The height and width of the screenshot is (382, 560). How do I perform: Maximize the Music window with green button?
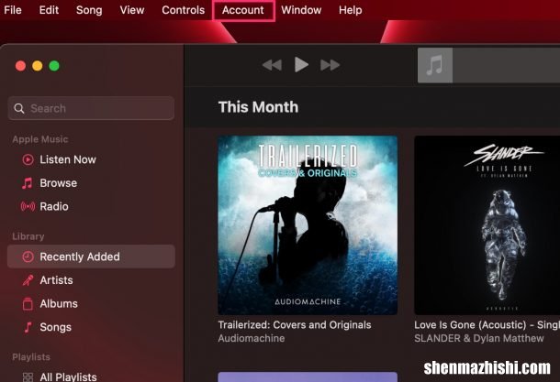click(54, 66)
